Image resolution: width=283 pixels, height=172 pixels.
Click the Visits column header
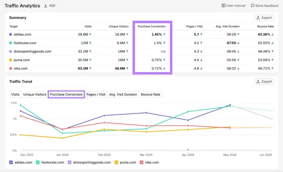click(x=88, y=26)
